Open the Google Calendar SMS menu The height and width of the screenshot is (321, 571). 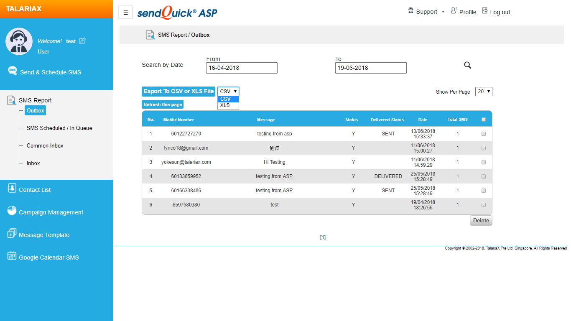[x=49, y=257]
